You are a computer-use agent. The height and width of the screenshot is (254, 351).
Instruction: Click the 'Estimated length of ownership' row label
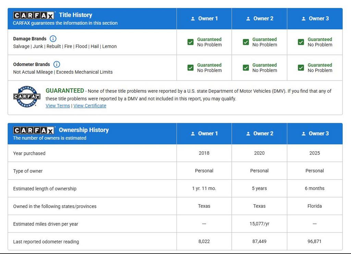point(45,189)
